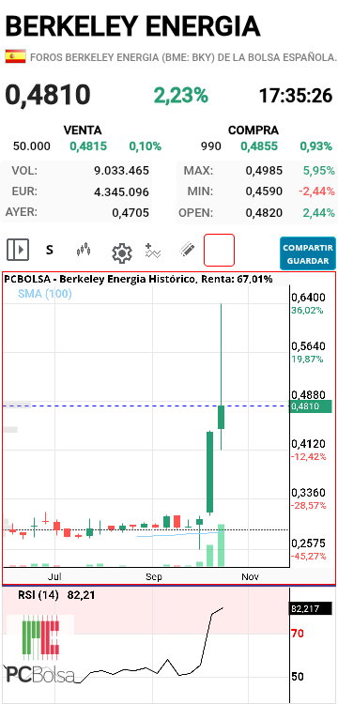This screenshot has width=338, height=704.
Task: Click the Spanish flag icon
Action: pos(15,56)
